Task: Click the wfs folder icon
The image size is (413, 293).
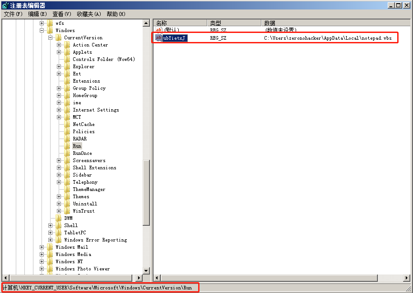Action: (x=50, y=23)
